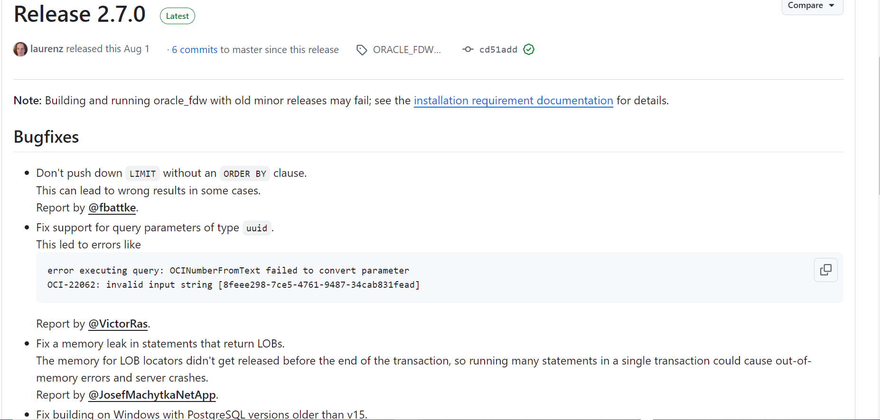Image resolution: width=880 pixels, height=420 pixels.
Task: Open commit cd51add
Action: coord(498,50)
